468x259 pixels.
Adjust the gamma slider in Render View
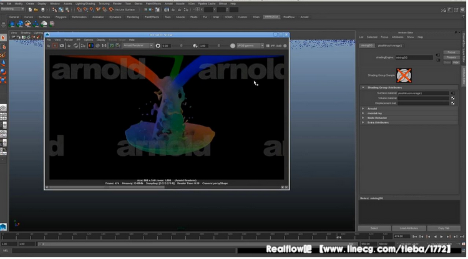pyautogui.click(x=218, y=46)
